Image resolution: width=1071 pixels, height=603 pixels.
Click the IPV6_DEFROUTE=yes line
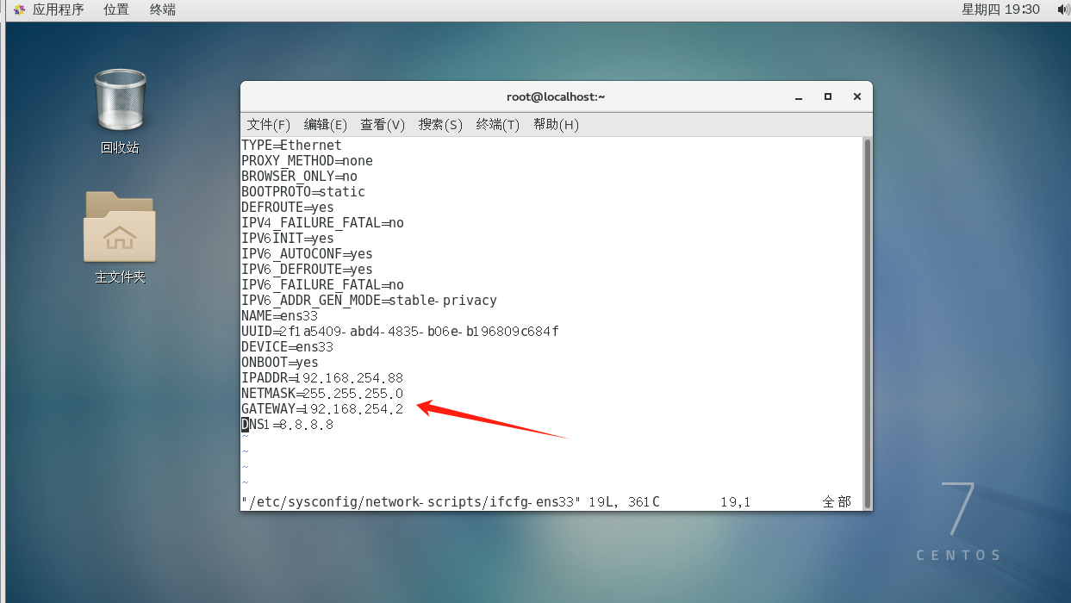click(307, 270)
